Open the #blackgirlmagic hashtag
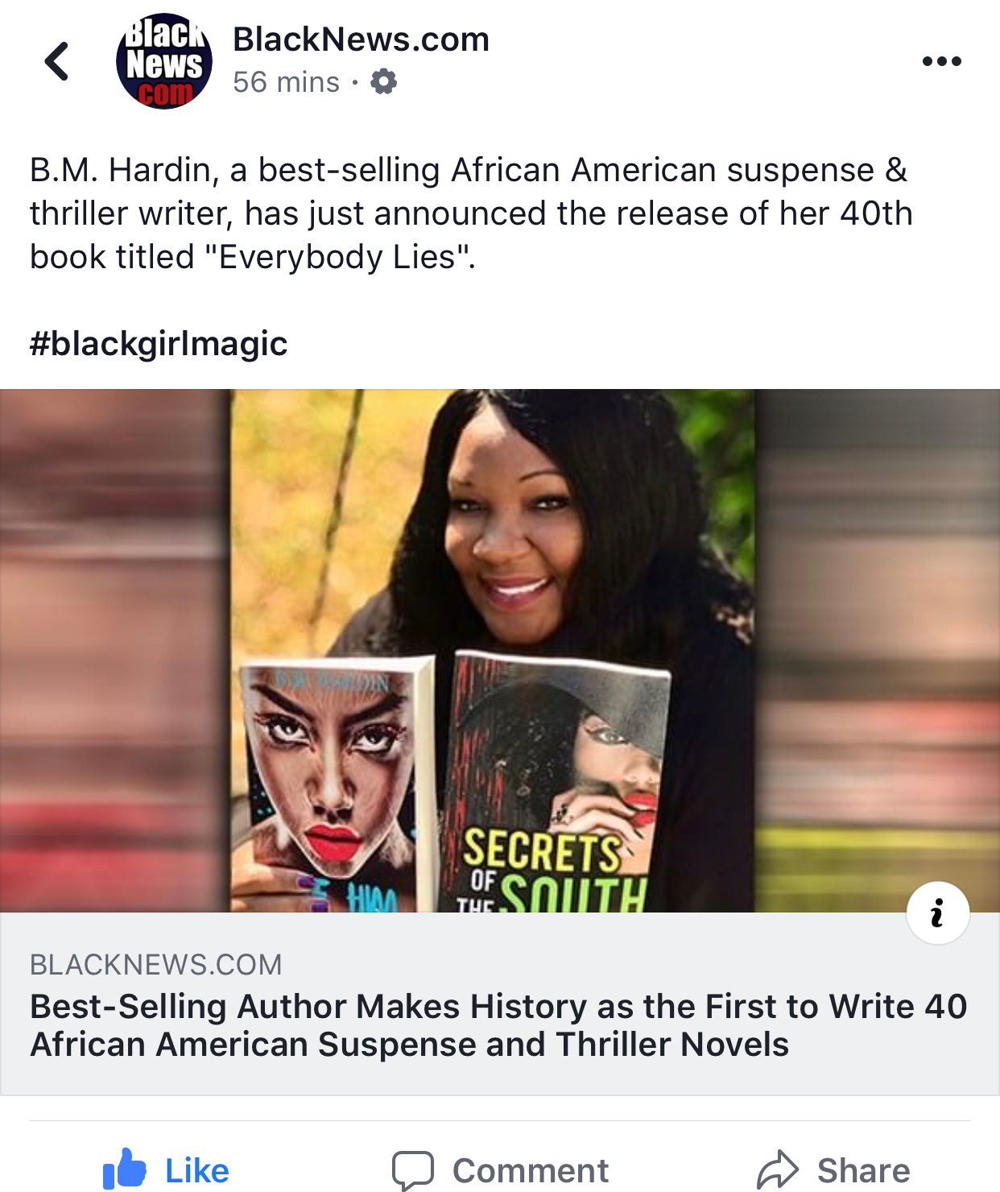The width and height of the screenshot is (1000, 1192). (159, 344)
